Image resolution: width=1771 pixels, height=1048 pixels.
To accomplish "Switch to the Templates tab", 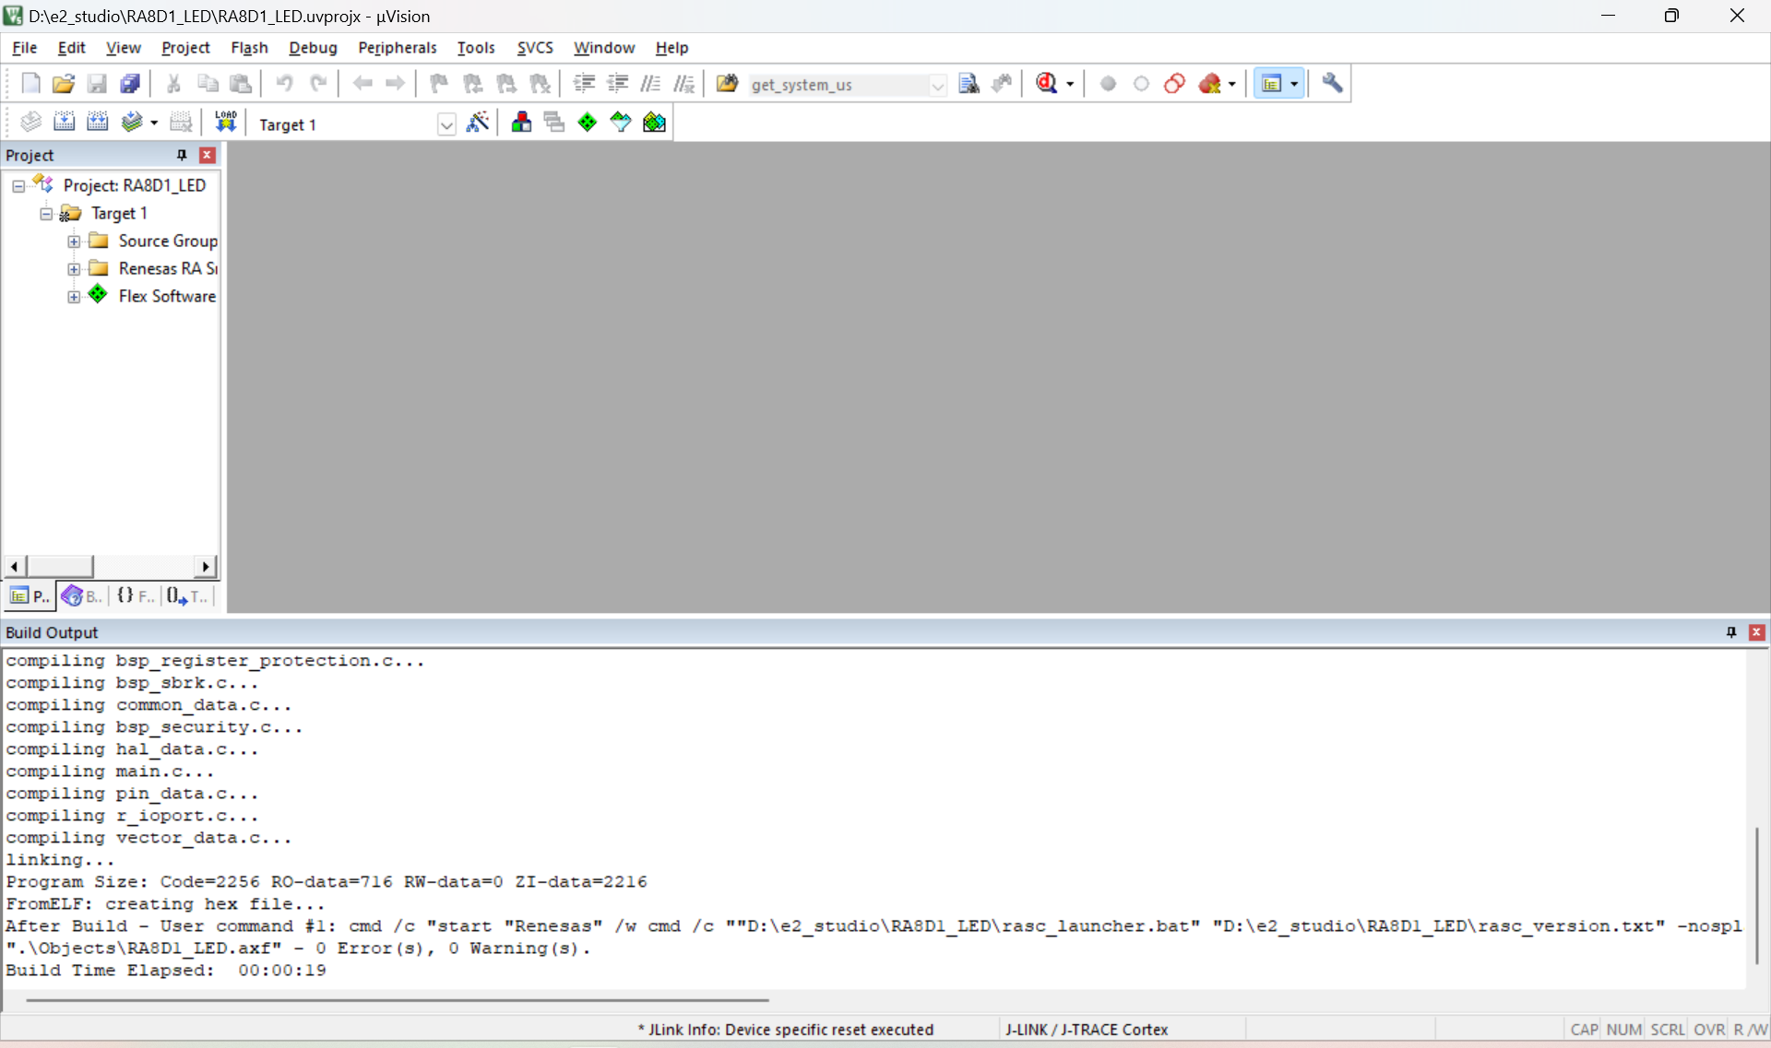I will [188, 596].
